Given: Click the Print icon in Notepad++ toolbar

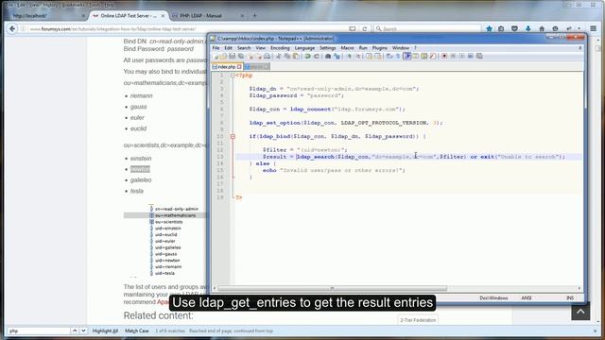Looking at the screenshot, I should click(x=268, y=57).
